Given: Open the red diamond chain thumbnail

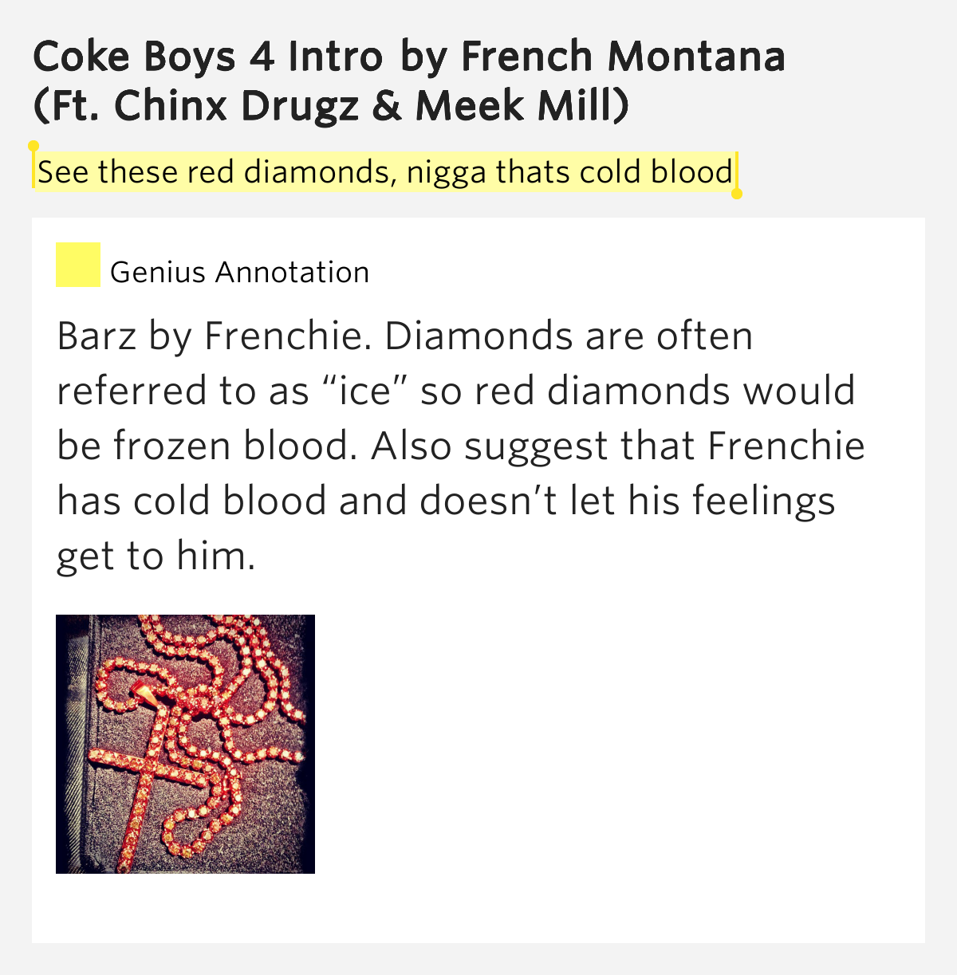Looking at the screenshot, I should coord(185,744).
